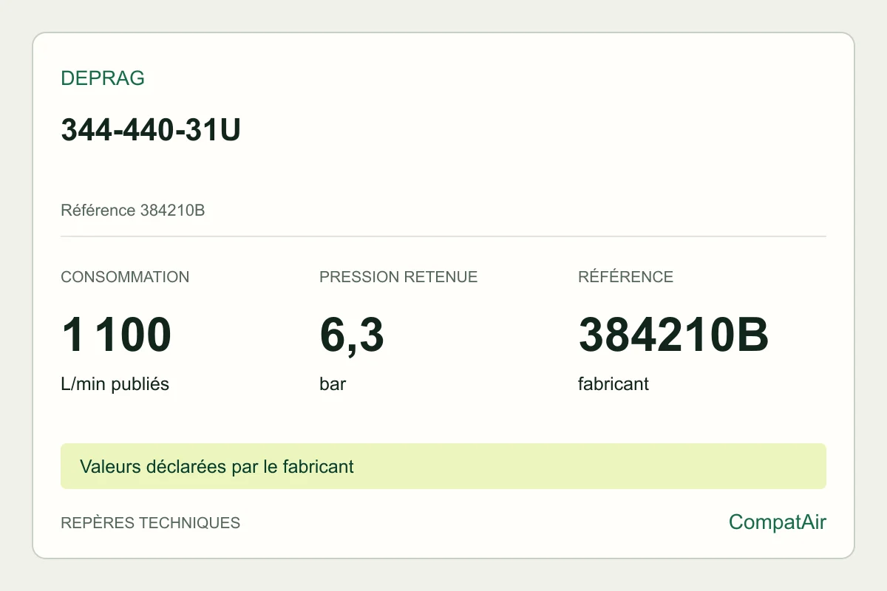The height and width of the screenshot is (591, 887).
Task: Click the DEPRAG brand label
Action: (103, 78)
